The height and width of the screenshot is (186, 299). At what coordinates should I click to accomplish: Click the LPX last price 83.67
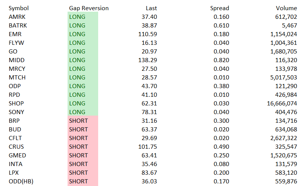[x=149, y=173]
